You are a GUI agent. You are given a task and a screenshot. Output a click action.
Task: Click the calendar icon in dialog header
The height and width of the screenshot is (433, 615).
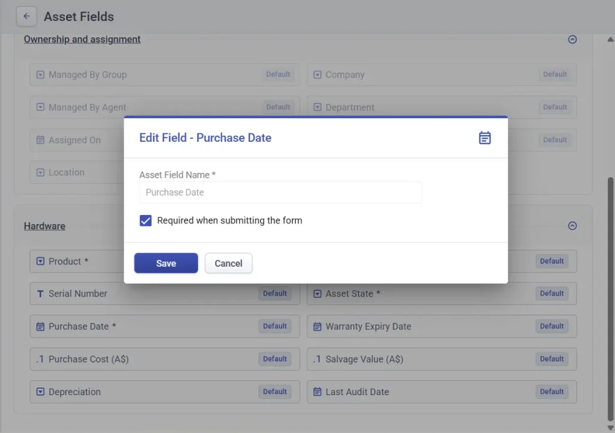485,138
